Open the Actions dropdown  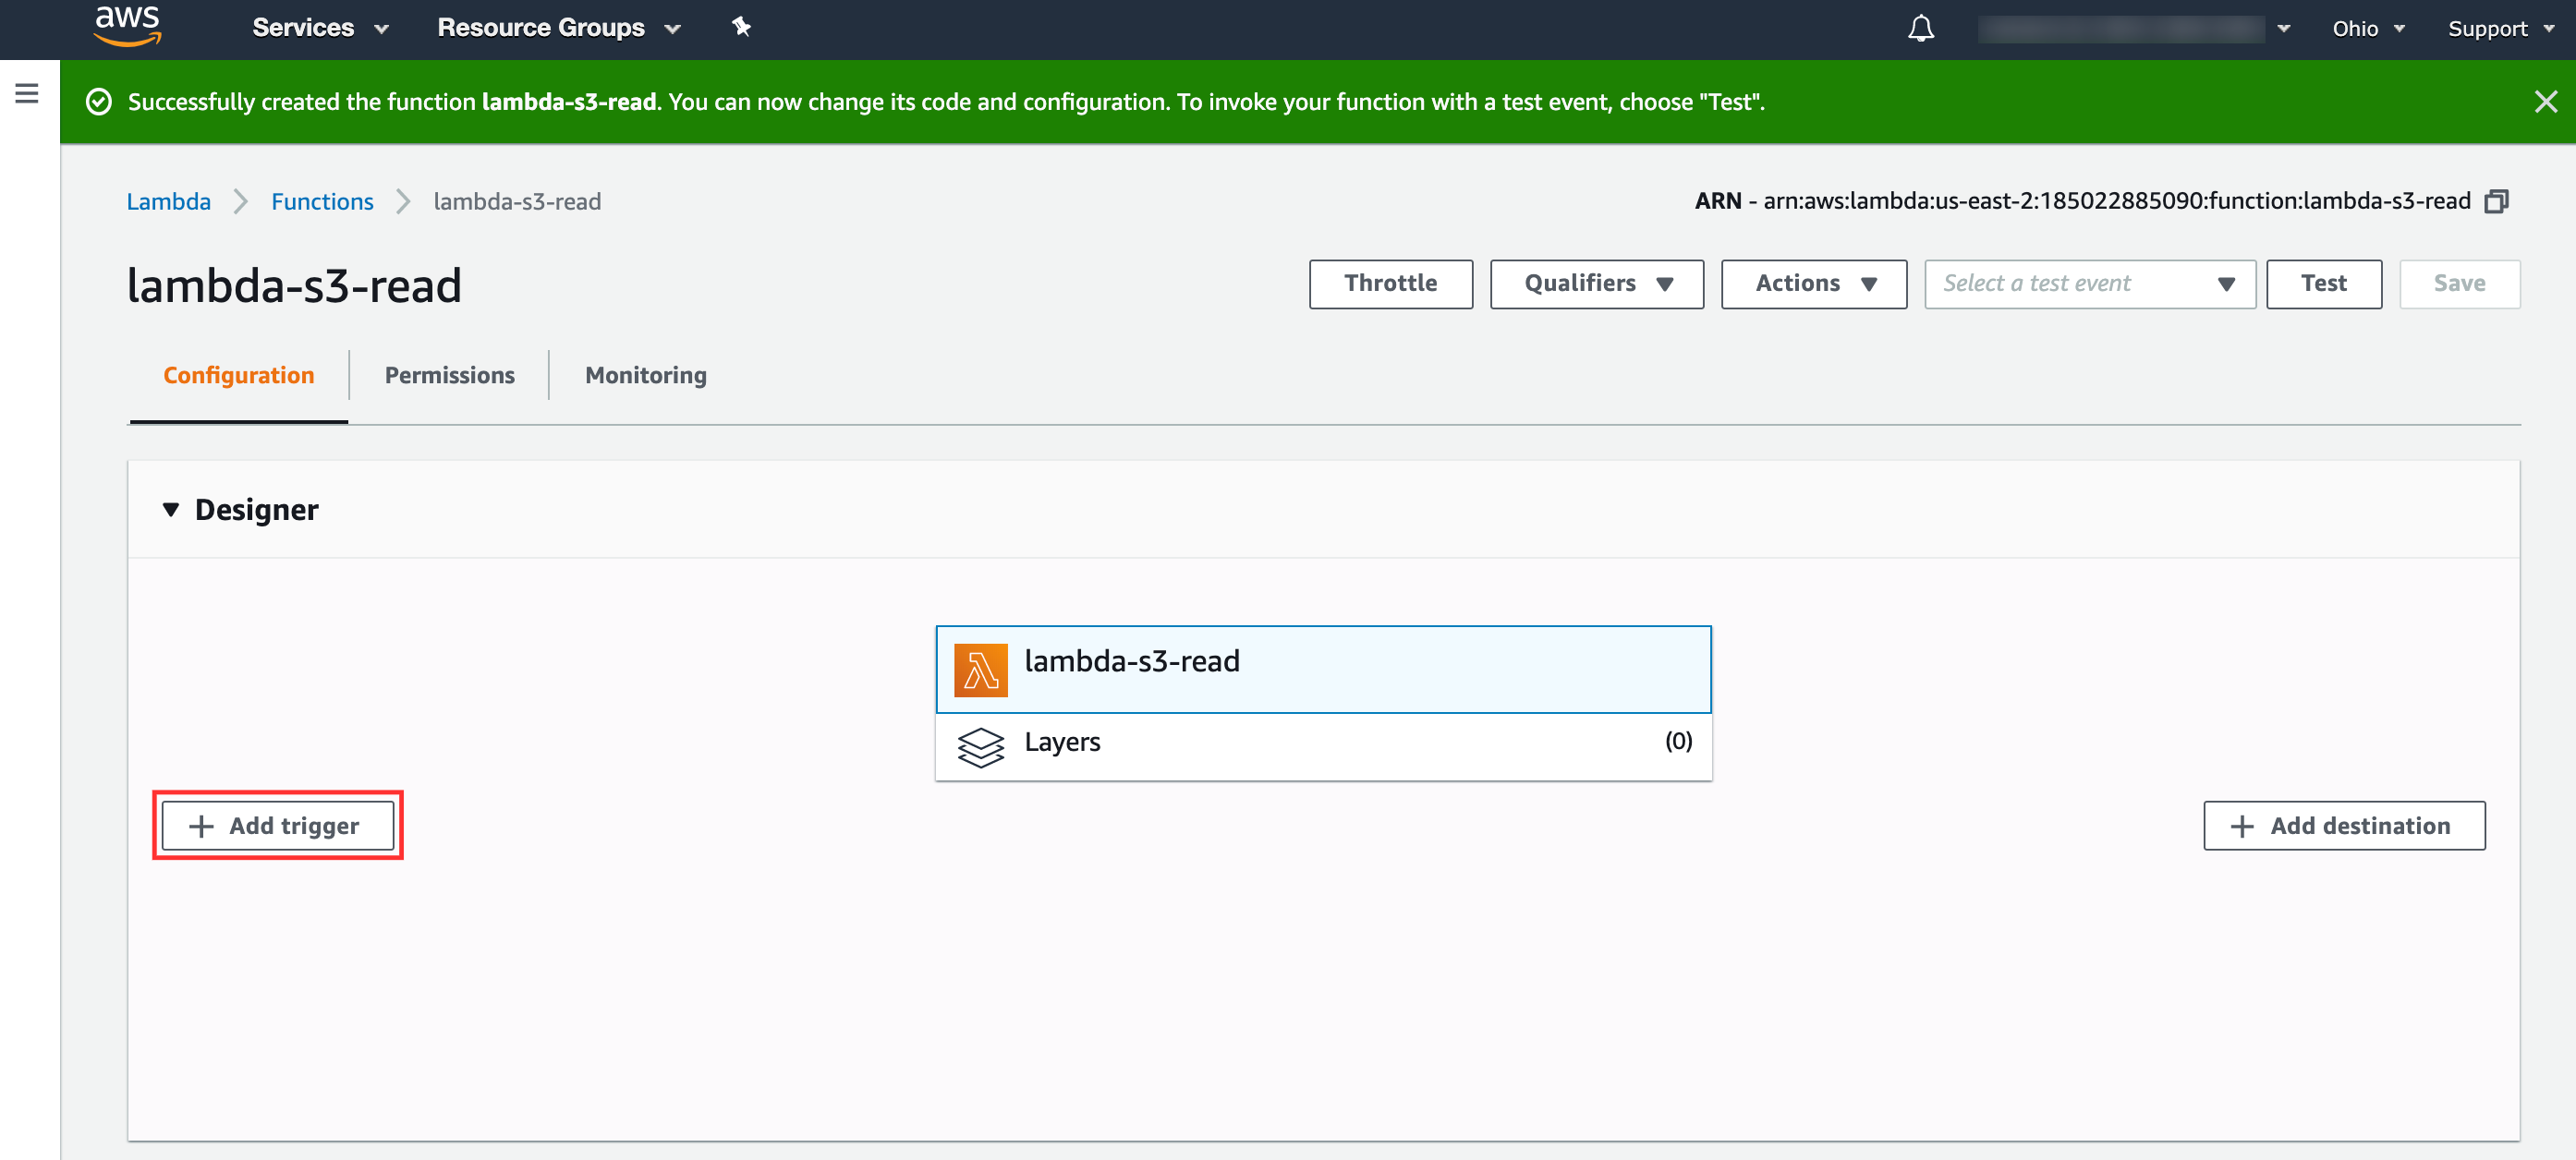pyautogui.click(x=1813, y=284)
